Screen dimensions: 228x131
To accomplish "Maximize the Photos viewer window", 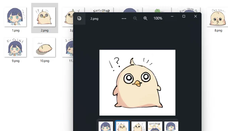I will pyautogui.click(x=184, y=16).
